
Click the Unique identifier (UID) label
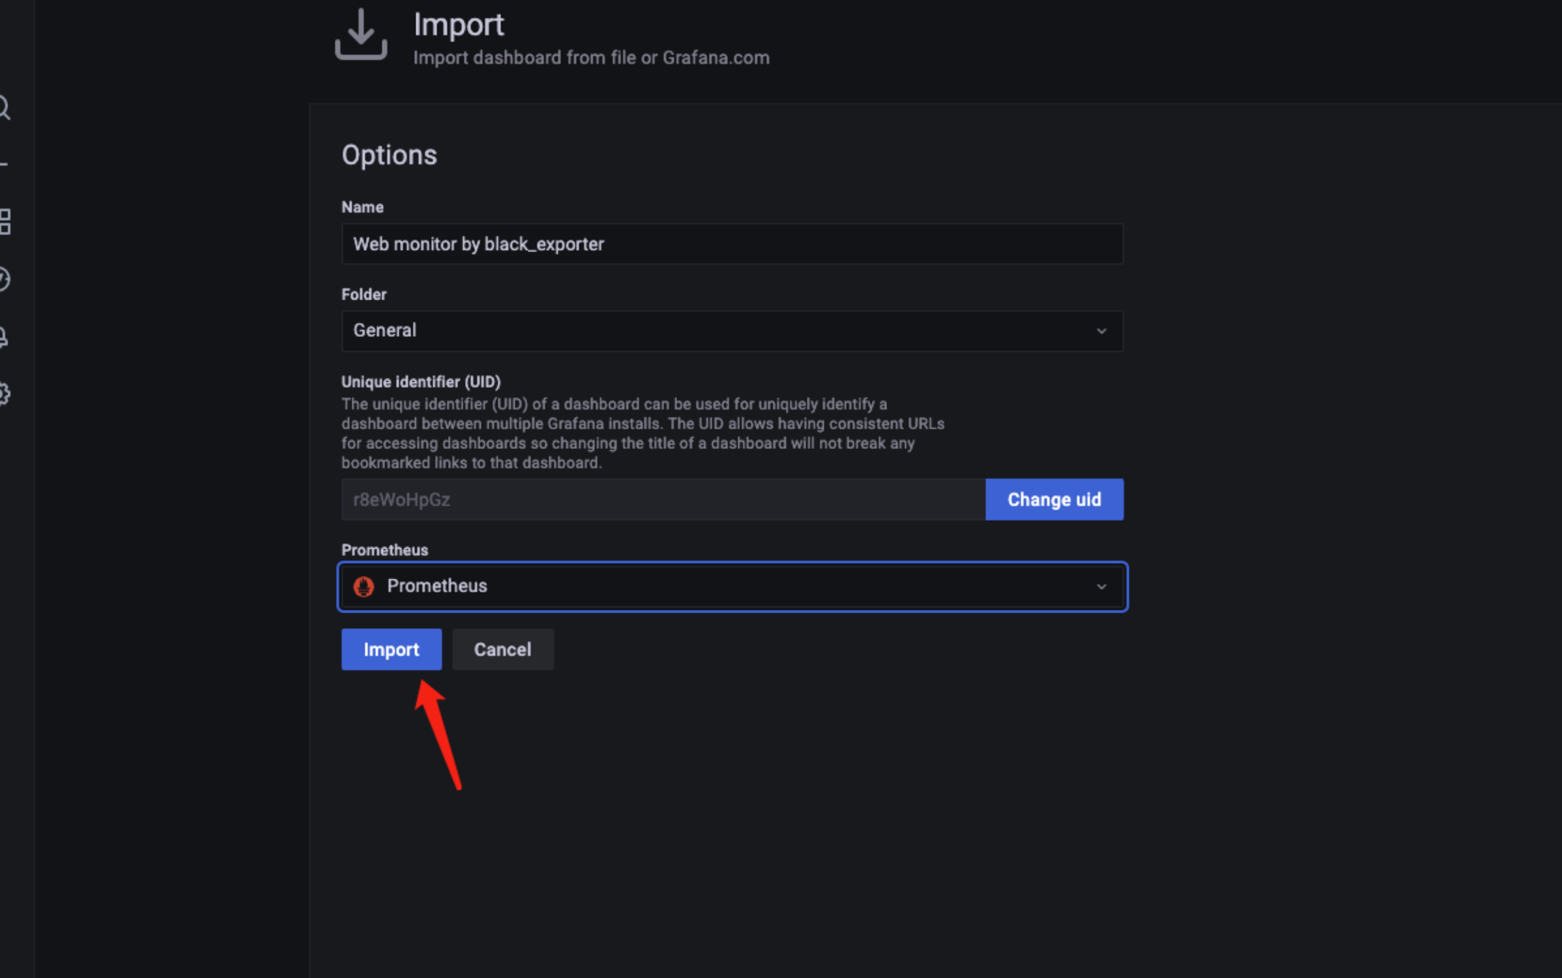(420, 382)
